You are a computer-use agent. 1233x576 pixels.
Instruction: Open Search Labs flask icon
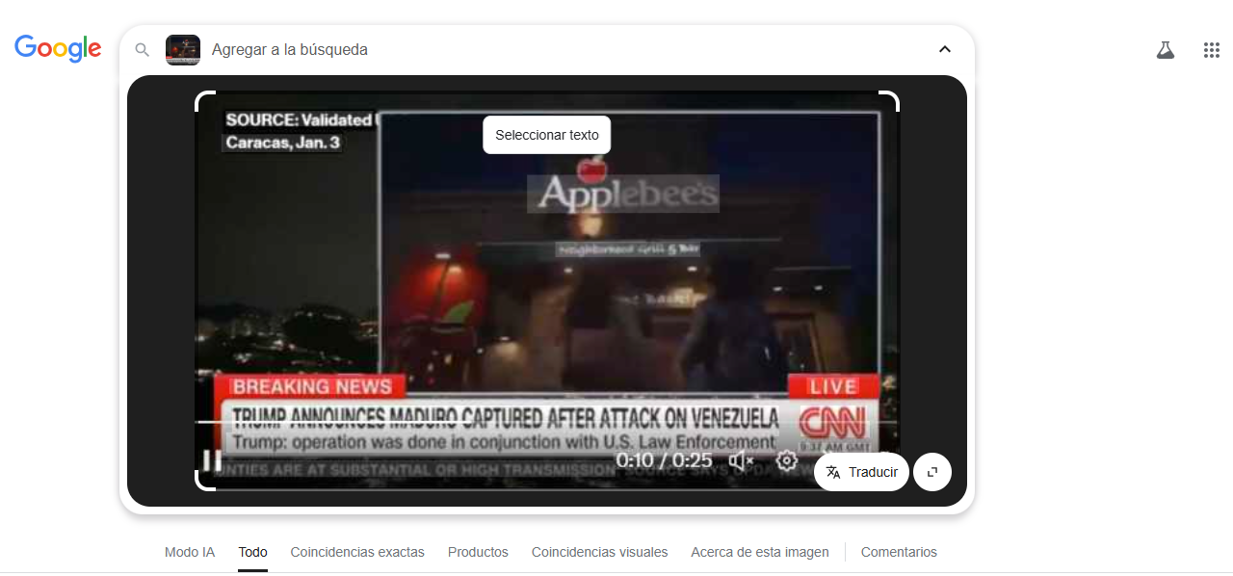click(1166, 50)
